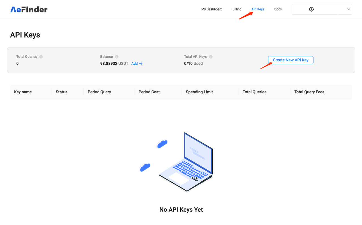Viewport: 362px width, 225px height.
Task: Click the Period Query column header
Action: pyautogui.click(x=99, y=92)
